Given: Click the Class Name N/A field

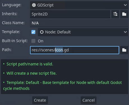Looking at the screenshot, I should (x=79, y=23).
